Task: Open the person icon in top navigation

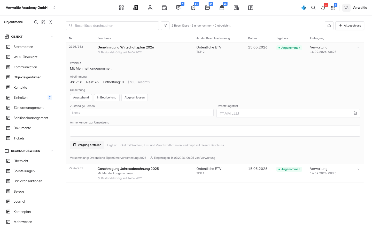Action: [150, 8]
